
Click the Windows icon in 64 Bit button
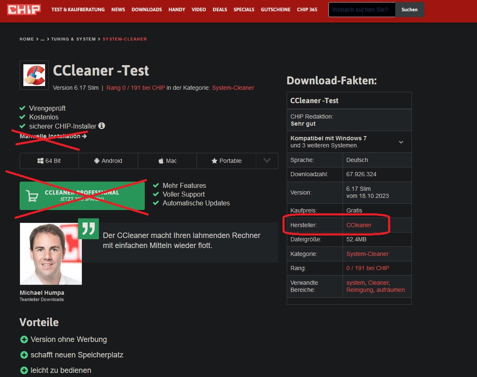pos(40,161)
